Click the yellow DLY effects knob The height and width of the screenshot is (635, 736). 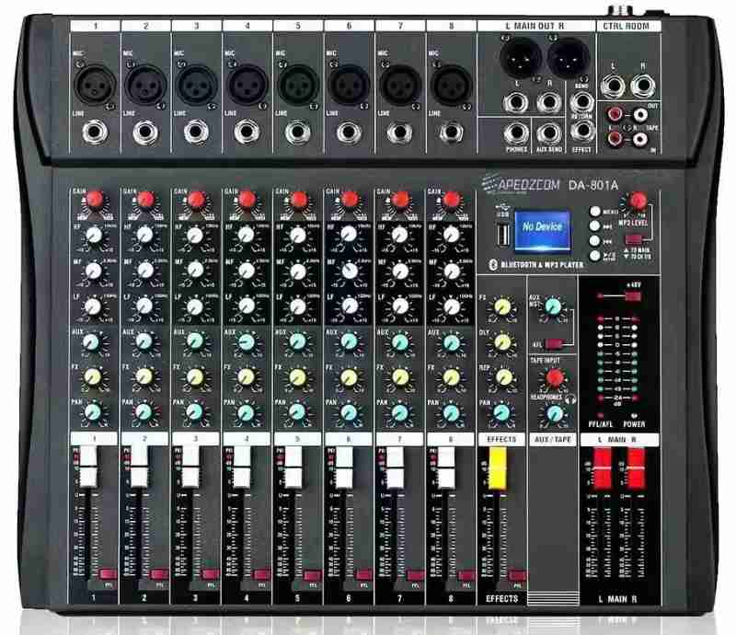tap(502, 342)
